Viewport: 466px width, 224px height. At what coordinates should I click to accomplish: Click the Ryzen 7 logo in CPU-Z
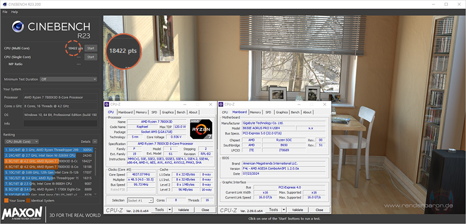click(x=201, y=129)
